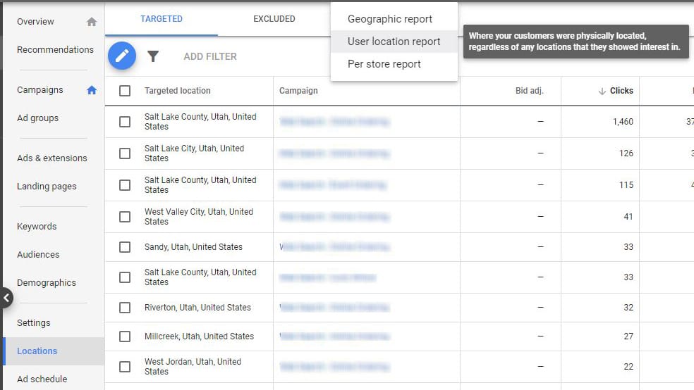Viewport: 694px width, 390px height.
Task: Click the 22 clicks value
Action: 628,367
